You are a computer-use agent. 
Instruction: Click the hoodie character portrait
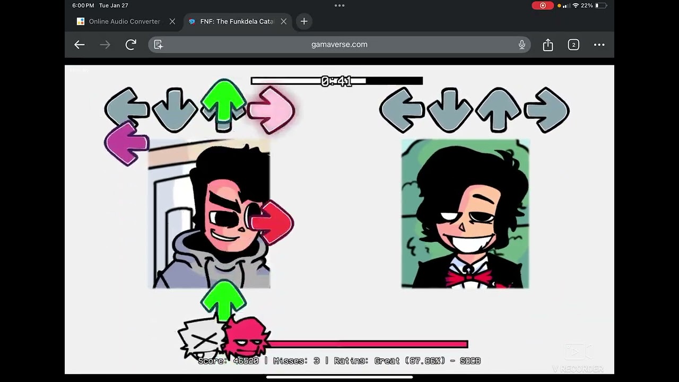click(x=210, y=214)
